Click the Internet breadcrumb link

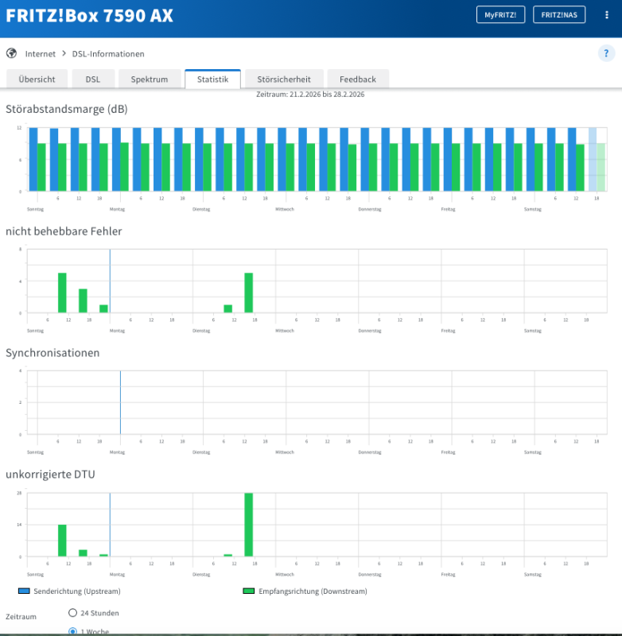point(41,54)
